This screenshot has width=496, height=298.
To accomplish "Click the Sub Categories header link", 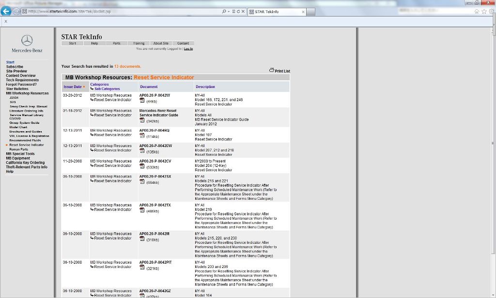I will 107,89.
